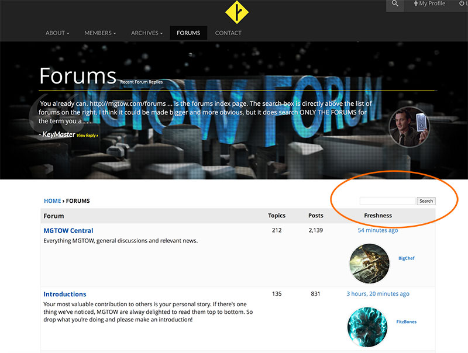
Task: Follow the HOME breadcrumb link
Action: coord(52,201)
